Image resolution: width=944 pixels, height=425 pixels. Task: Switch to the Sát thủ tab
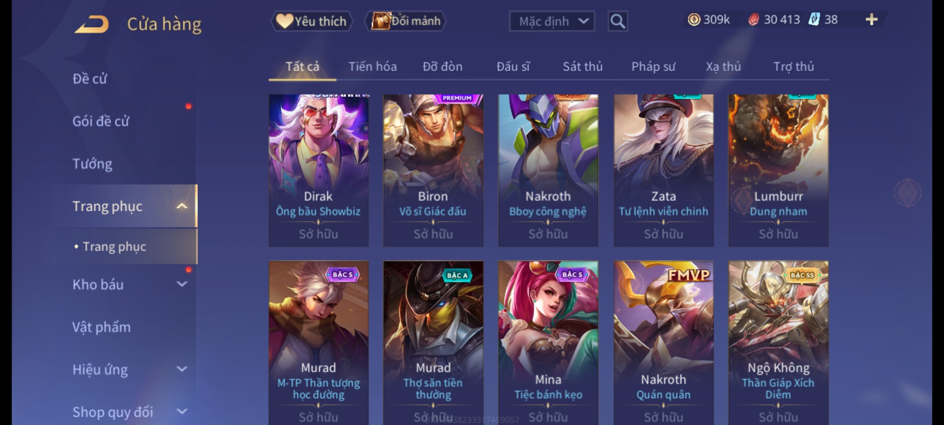[583, 67]
